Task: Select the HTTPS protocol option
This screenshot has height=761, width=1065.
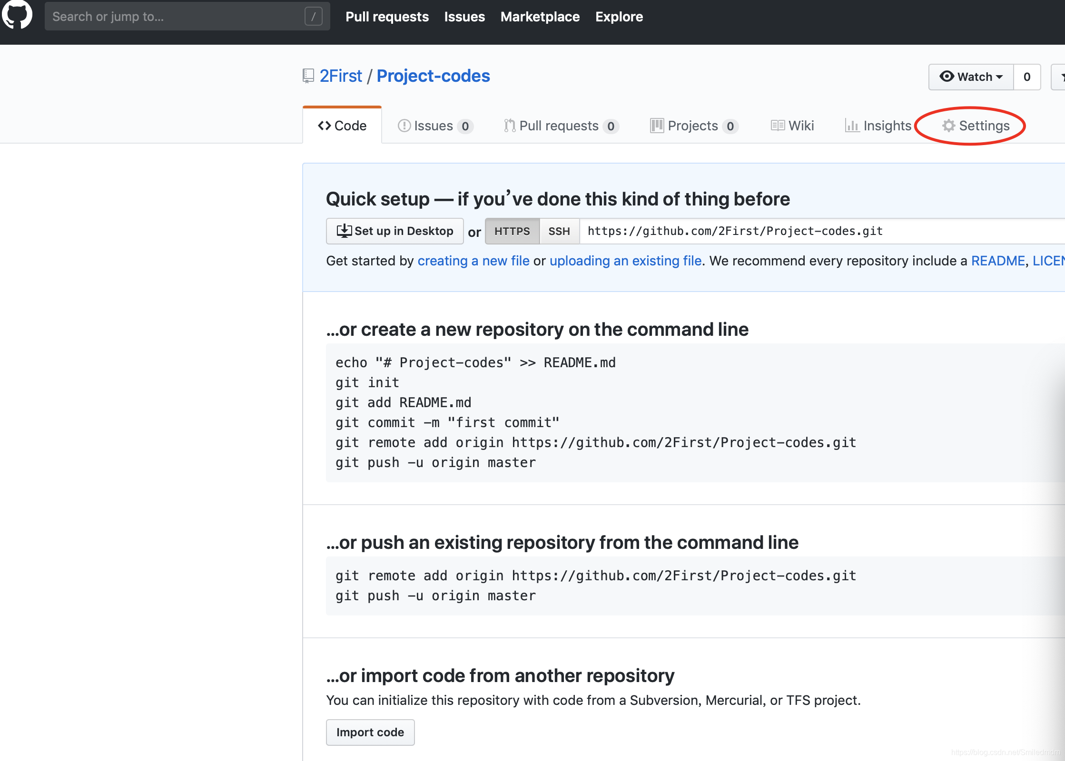Action: pos(512,232)
